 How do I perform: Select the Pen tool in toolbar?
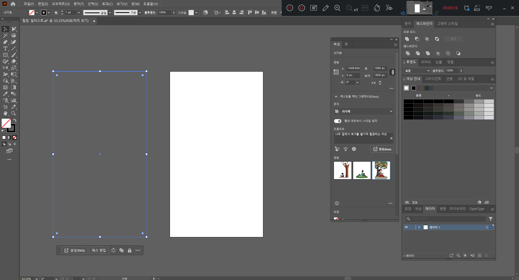(x=5, y=42)
